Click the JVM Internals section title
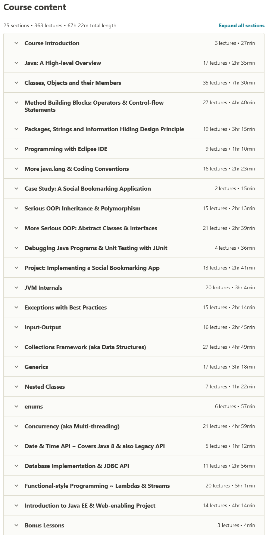Image resolution: width=266 pixels, height=539 pixels. point(43,288)
